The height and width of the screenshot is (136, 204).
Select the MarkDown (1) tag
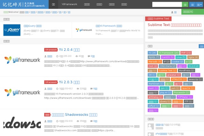[x=156, y=84]
